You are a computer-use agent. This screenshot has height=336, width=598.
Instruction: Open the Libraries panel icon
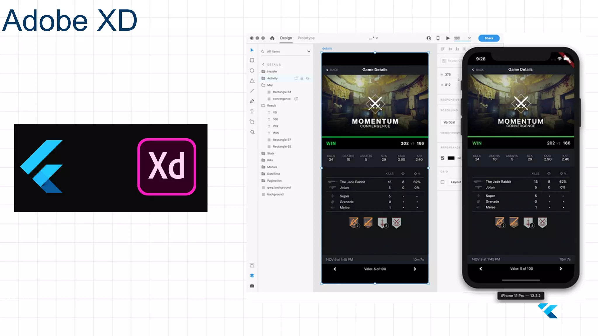point(252,265)
